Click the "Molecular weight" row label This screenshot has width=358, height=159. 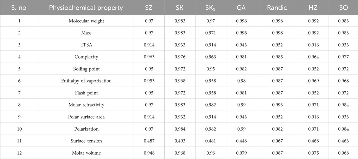coord(86,21)
